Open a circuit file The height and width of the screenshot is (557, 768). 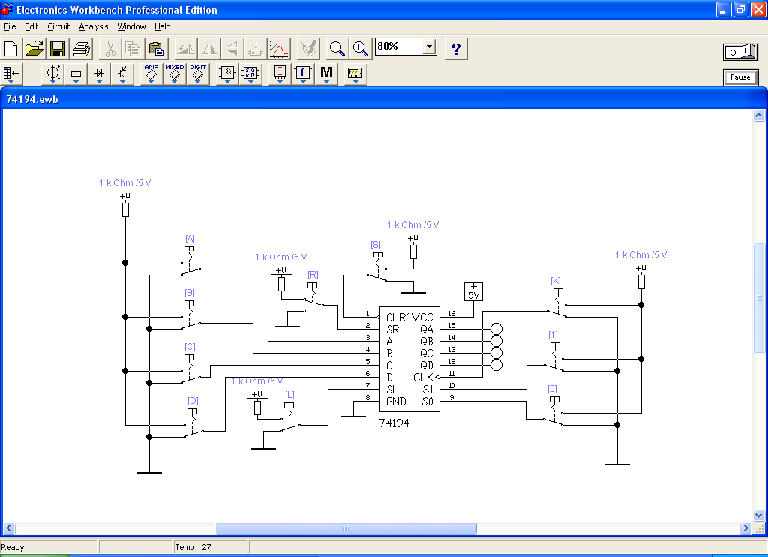pyautogui.click(x=34, y=49)
